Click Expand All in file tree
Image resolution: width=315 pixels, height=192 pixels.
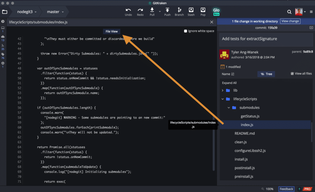229,83
